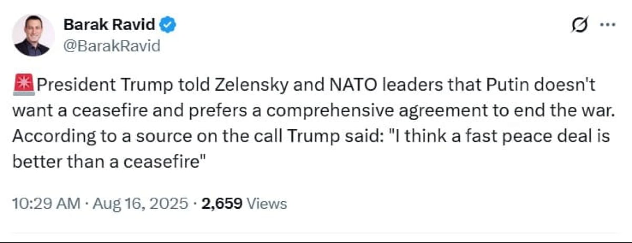This screenshot has height=243, width=632.
Task: Click the display name Barak Ravid
Action: coord(110,24)
